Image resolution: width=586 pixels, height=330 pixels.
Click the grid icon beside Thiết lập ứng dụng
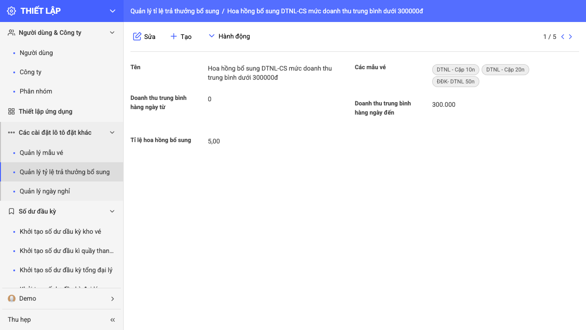[x=11, y=111]
